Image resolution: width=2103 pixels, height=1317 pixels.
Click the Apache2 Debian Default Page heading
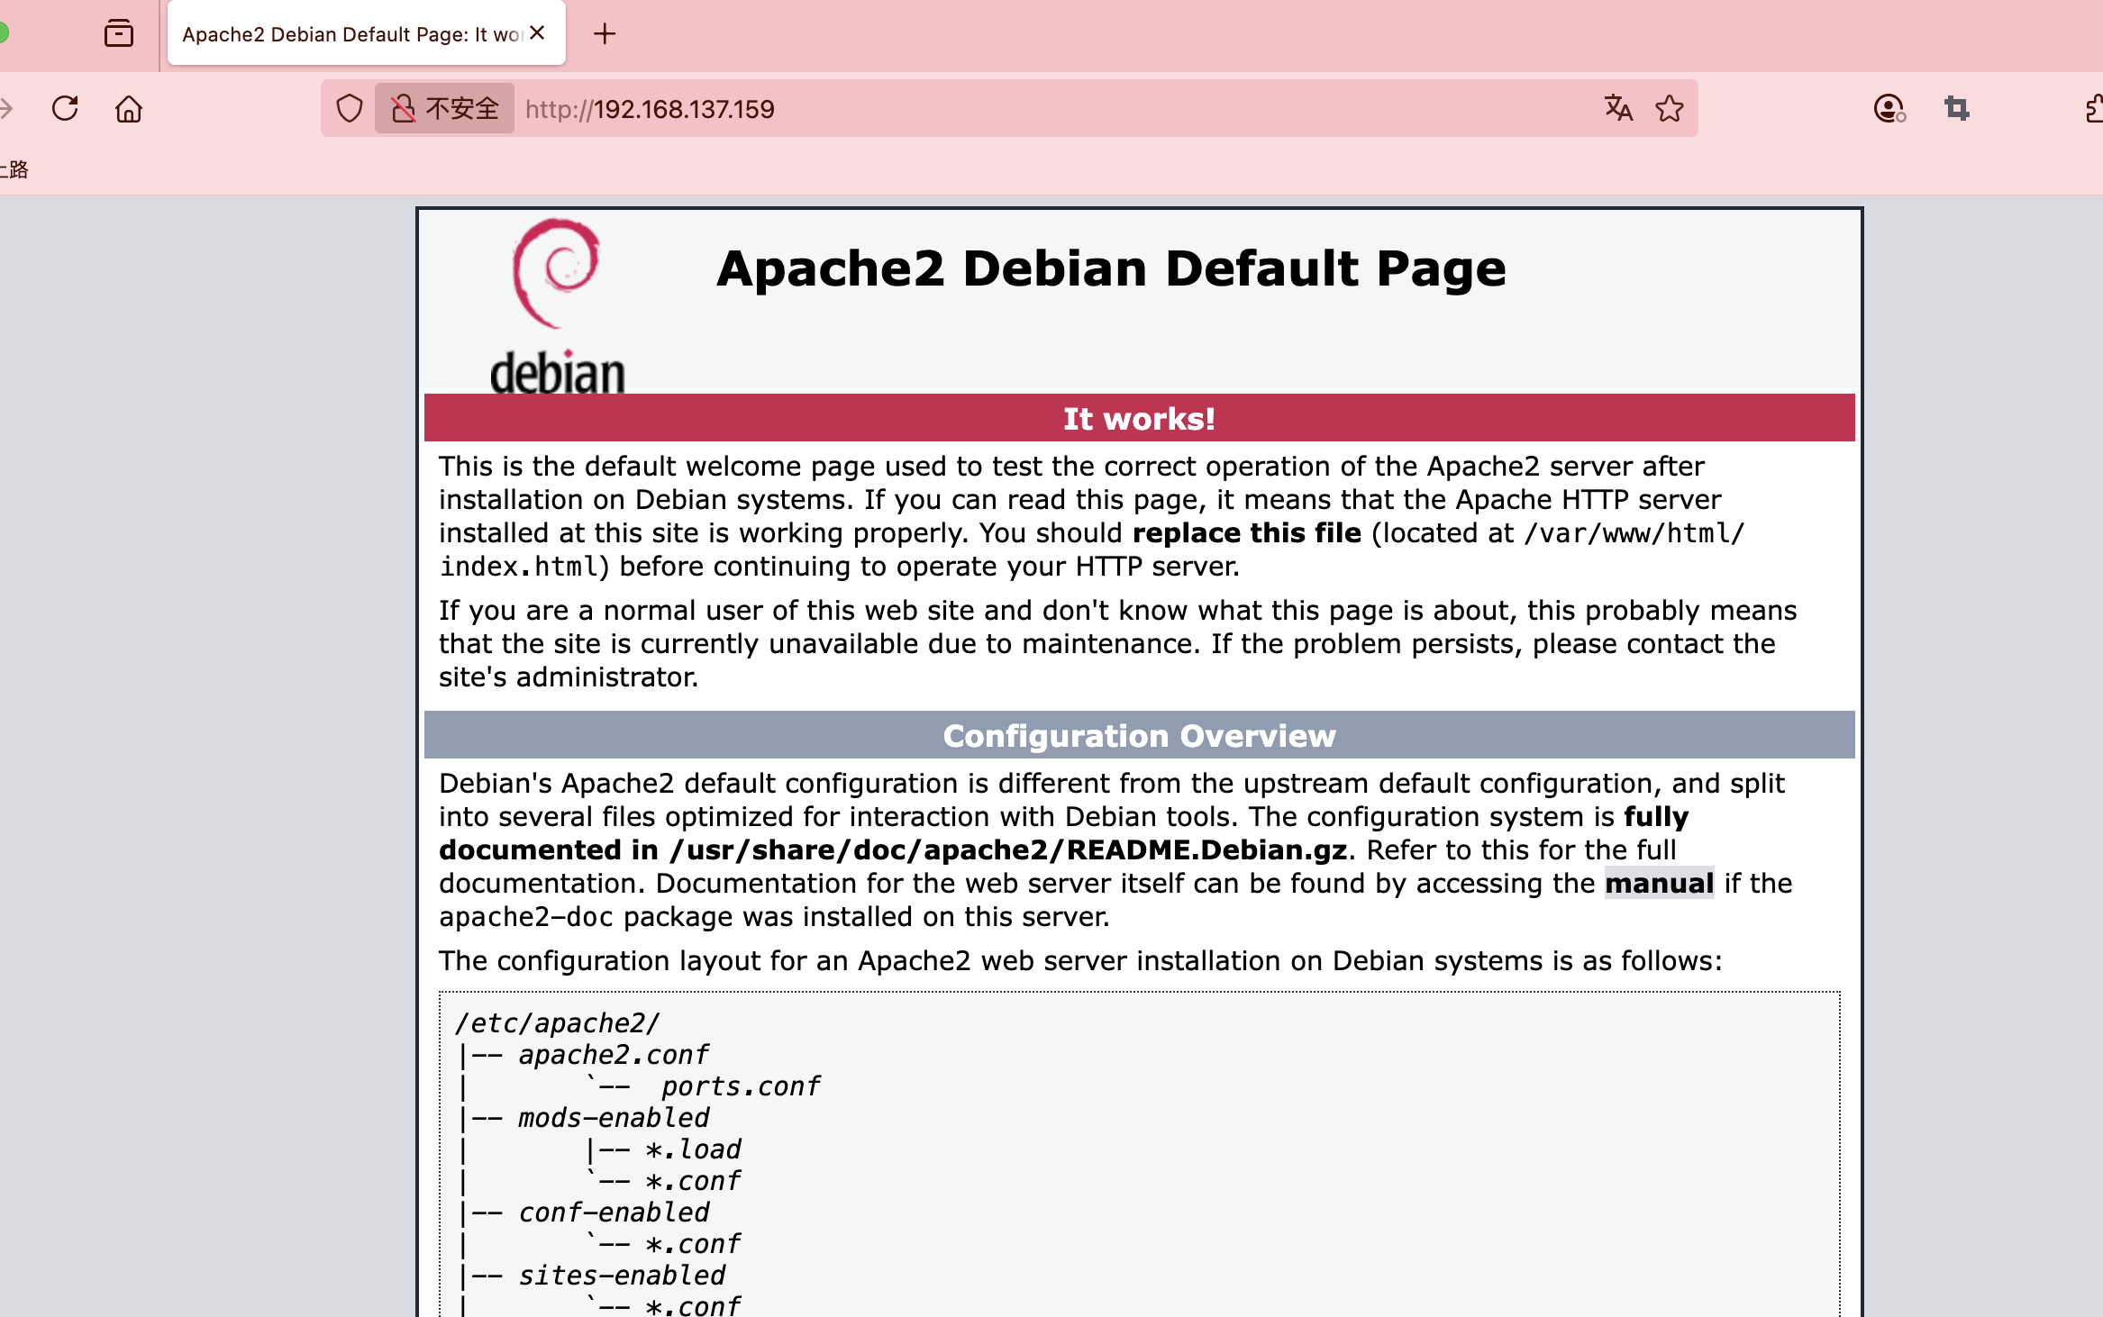point(1111,268)
